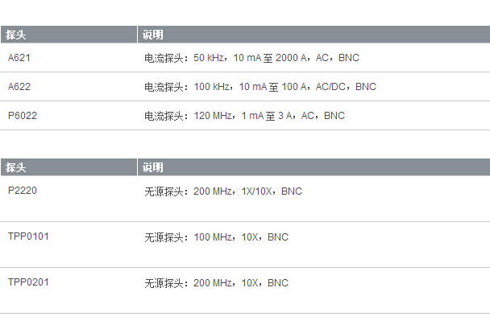This screenshot has height=329, width=490.
Task: Select the A621 probe model cell
Action: pos(19,58)
